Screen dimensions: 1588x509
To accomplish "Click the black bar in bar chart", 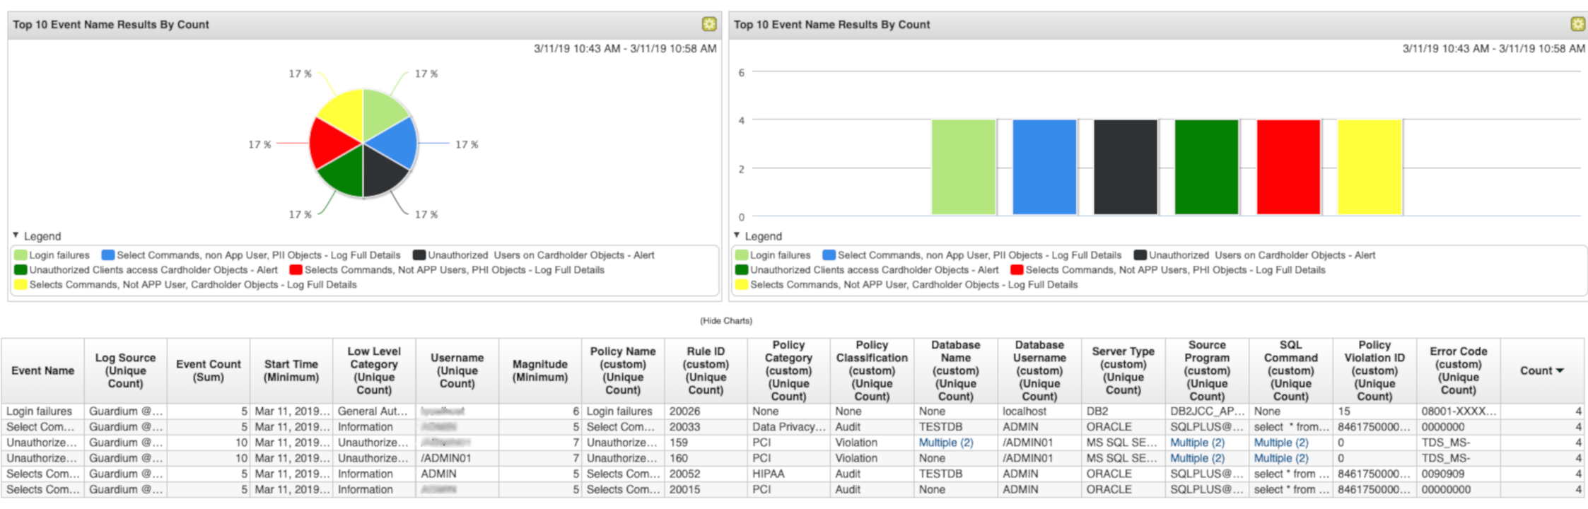I will point(1126,167).
